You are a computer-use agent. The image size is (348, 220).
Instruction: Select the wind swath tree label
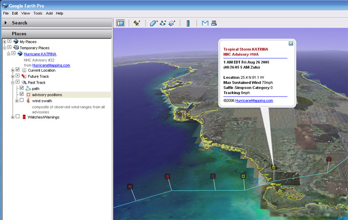[x=42, y=101]
